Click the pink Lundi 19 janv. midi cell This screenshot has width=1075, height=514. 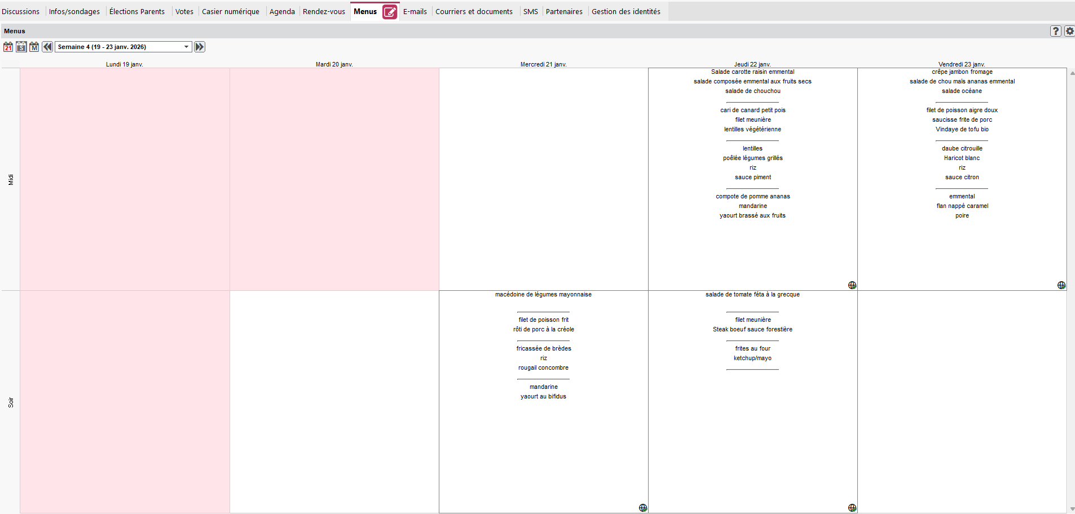click(125, 179)
